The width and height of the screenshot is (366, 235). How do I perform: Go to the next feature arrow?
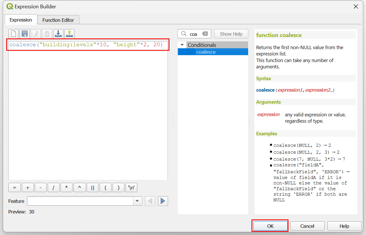coord(163,201)
